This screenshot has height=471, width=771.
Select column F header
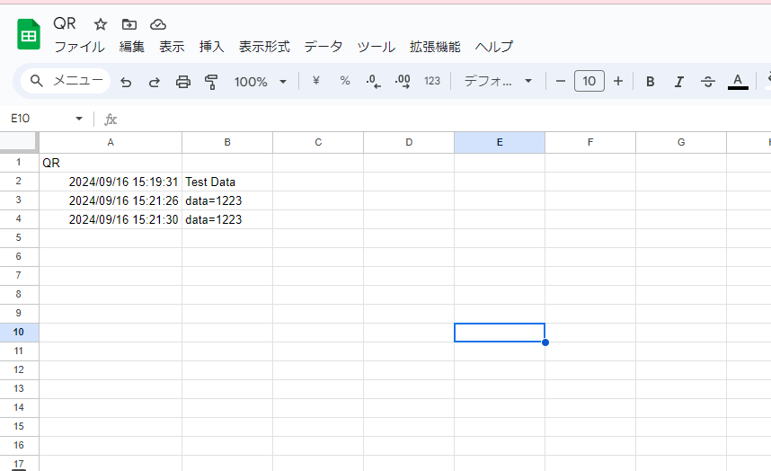click(590, 143)
